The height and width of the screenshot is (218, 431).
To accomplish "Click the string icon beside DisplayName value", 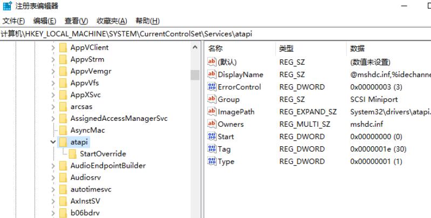I will 211,74.
